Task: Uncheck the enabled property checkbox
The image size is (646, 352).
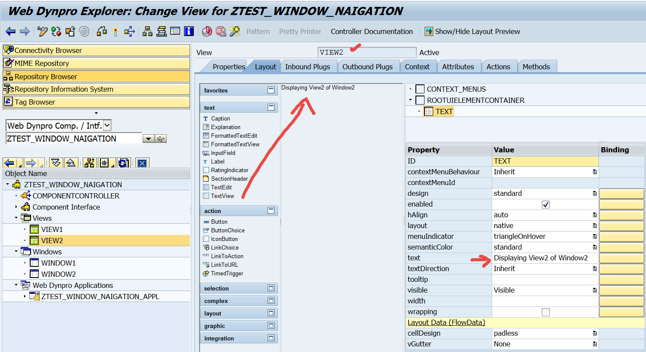Action: click(546, 204)
